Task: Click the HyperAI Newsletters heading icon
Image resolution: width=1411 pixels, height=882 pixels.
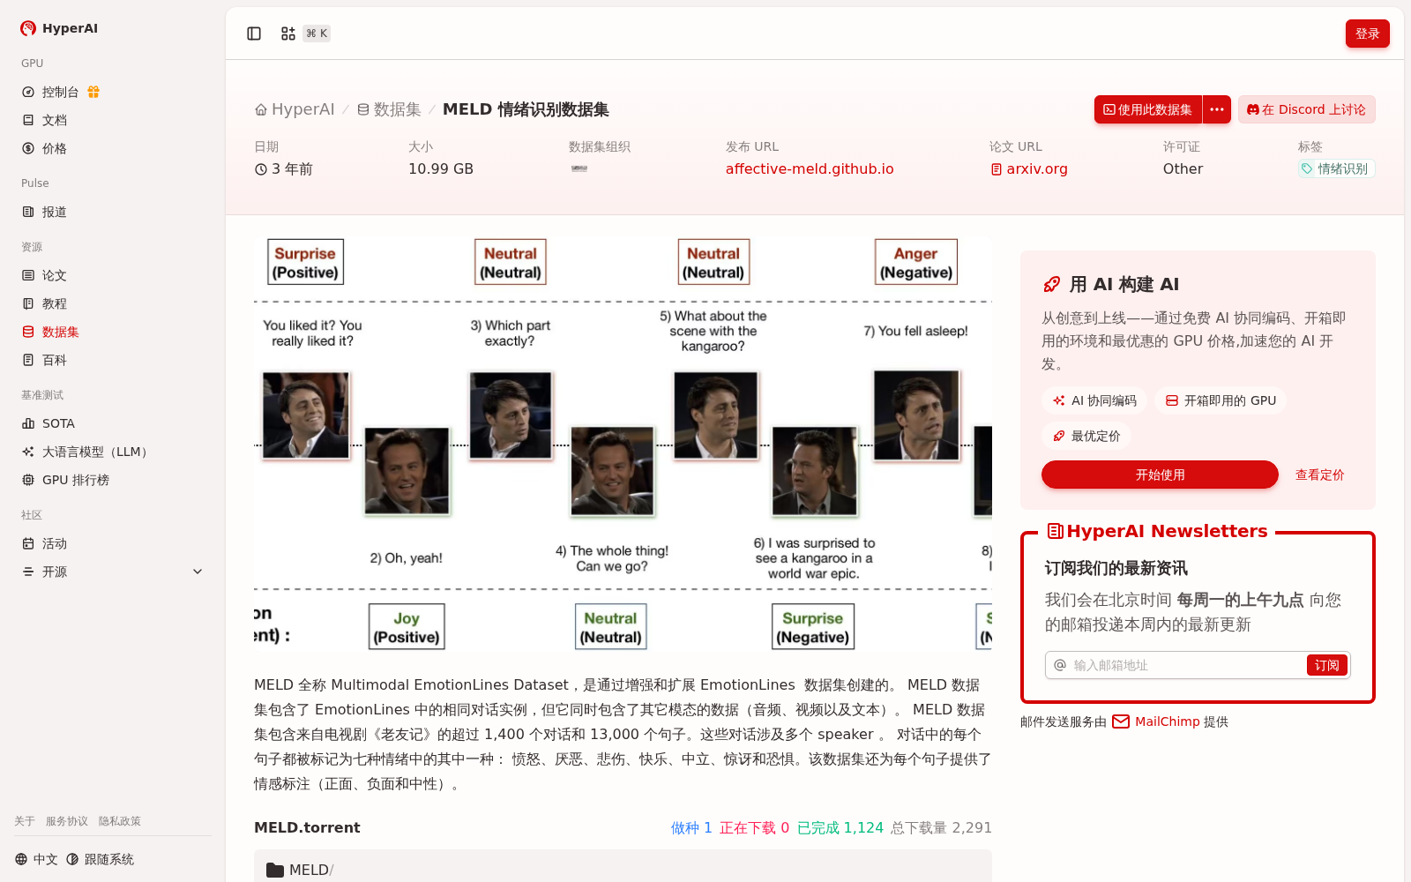Action: pyautogui.click(x=1055, y=531)
